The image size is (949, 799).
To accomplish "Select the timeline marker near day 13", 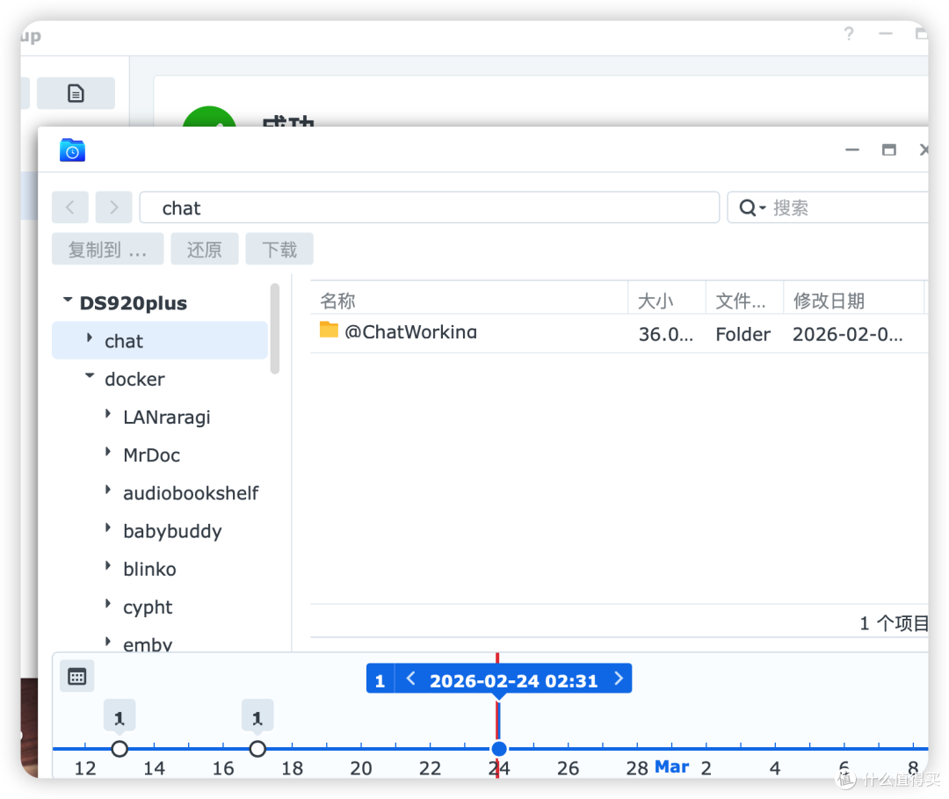I will click(x=120, y=749).
